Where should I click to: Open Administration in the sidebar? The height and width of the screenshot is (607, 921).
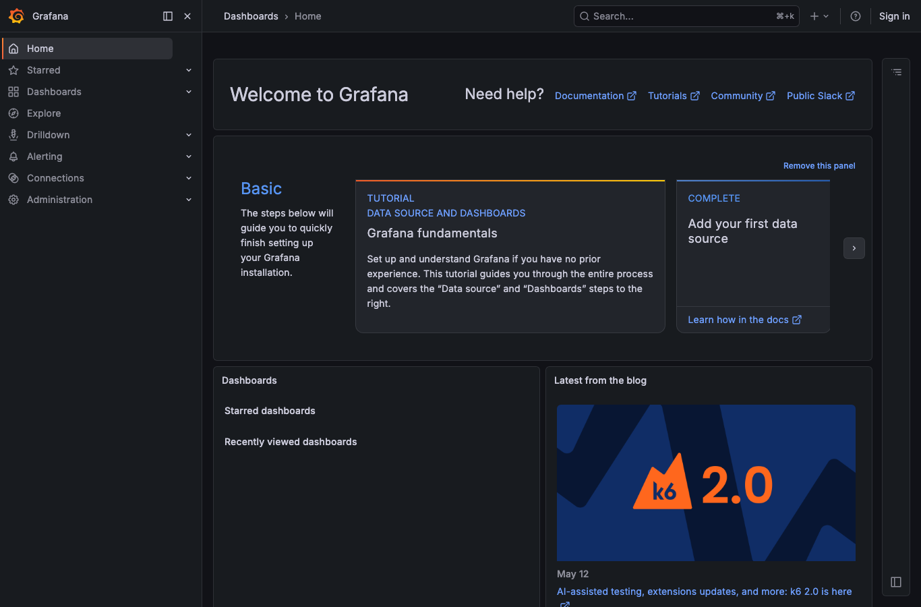pyautogui.click(x=59, y=200)
